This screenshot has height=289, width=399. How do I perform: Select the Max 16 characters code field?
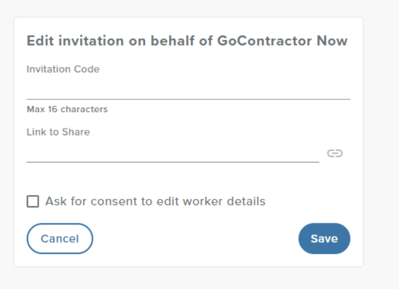[x=189, y=92]
